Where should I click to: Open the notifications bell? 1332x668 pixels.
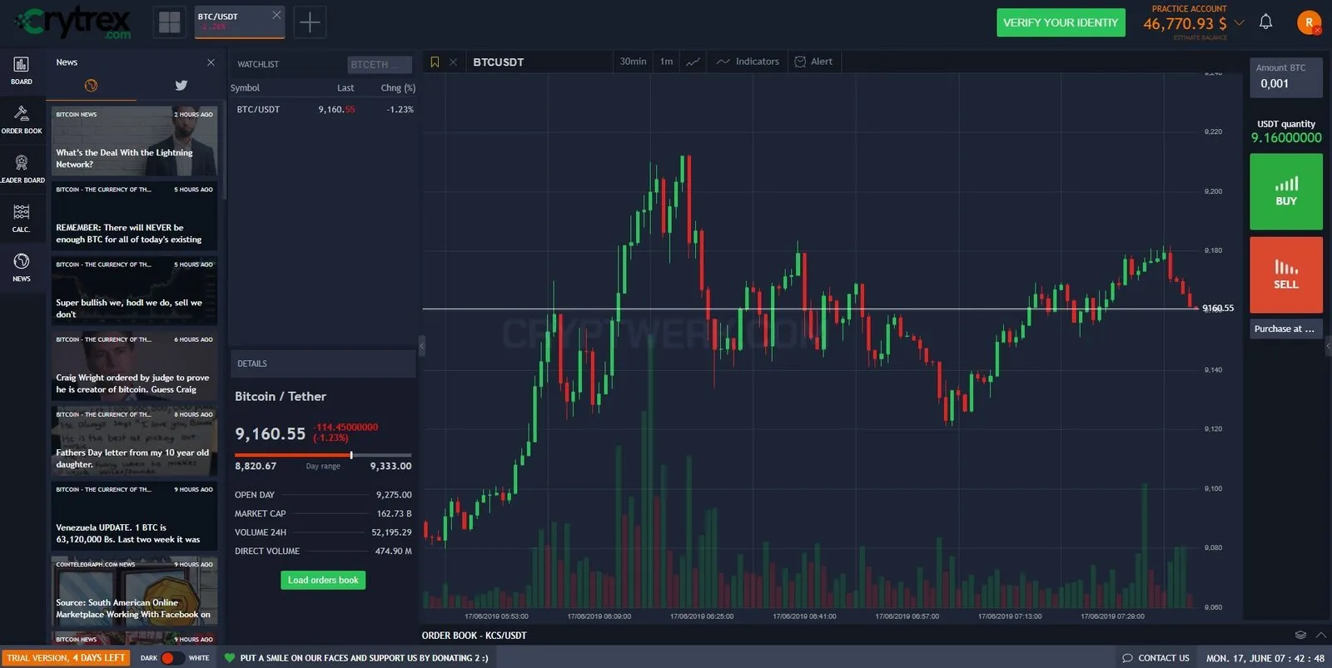[1265, 22]
